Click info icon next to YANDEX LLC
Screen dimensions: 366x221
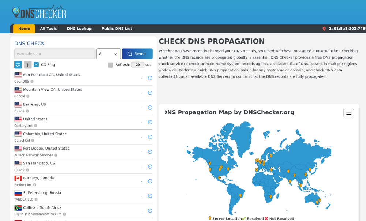[x=36, y=199]
